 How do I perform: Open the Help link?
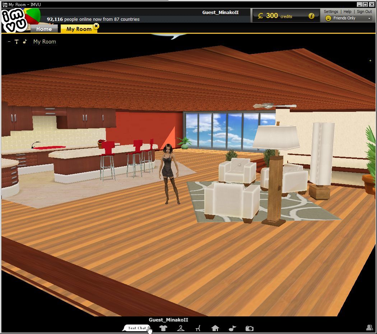click(347, 12)
